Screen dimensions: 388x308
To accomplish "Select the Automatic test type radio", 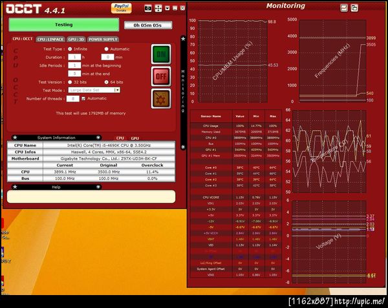I will [x=107, y=49].
